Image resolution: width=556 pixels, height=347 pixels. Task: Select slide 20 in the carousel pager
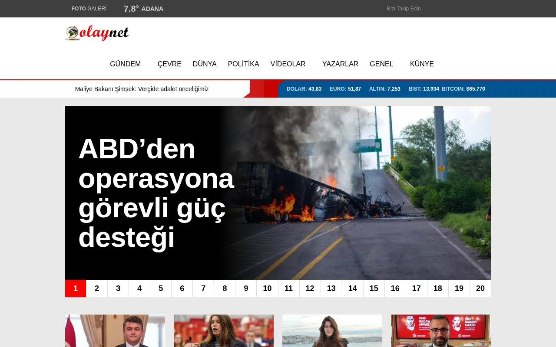click(480, 288)
